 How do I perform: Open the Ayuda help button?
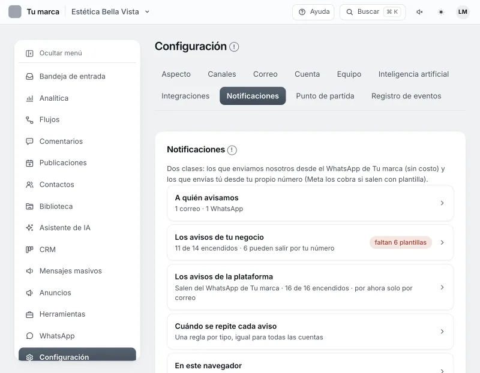click(313, 12)
